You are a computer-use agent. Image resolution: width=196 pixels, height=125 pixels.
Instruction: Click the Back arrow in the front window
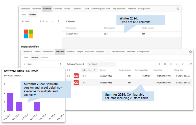point(25,64)
